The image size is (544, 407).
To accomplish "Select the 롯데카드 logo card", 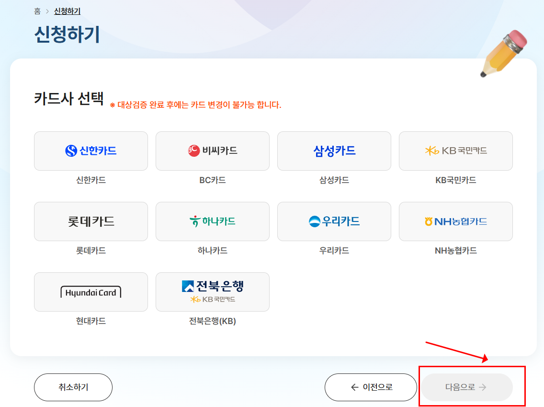I will pos(91,221).
